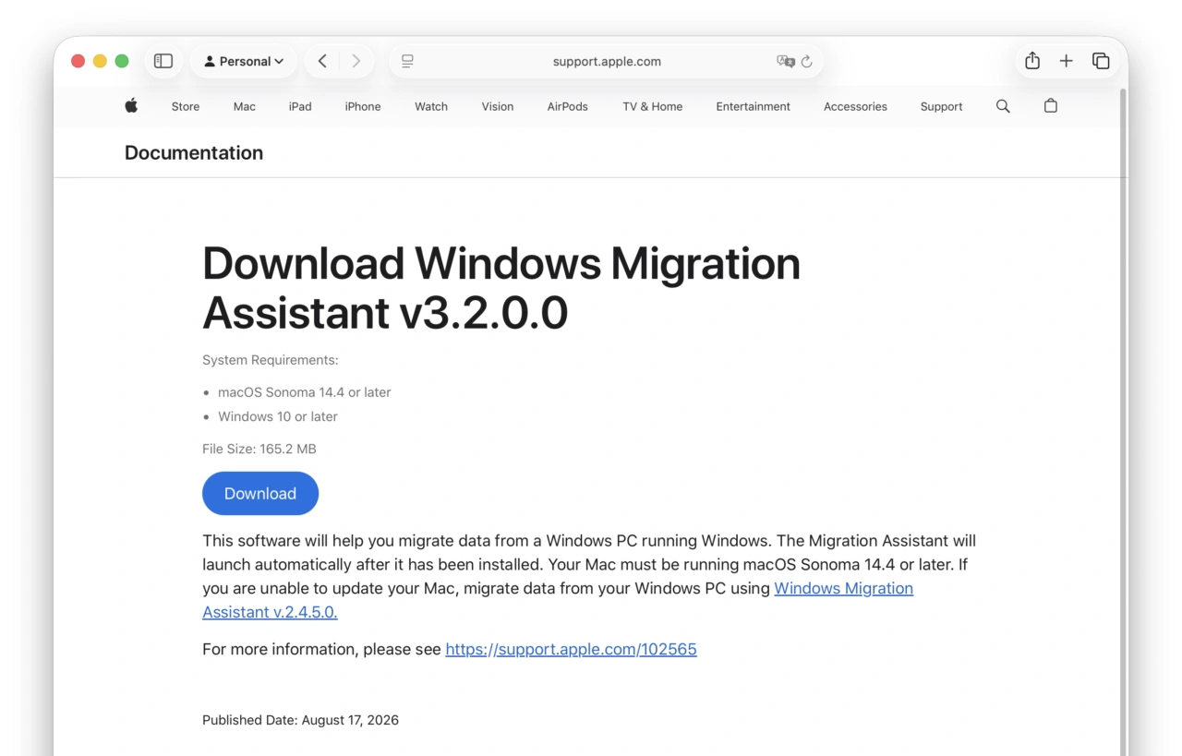
Task: Open the AirPods menu item
Action: pos(568,106)
